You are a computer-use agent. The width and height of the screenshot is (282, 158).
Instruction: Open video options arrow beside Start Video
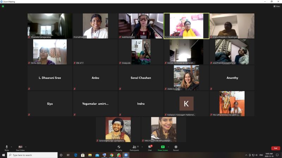click(26, 146)
